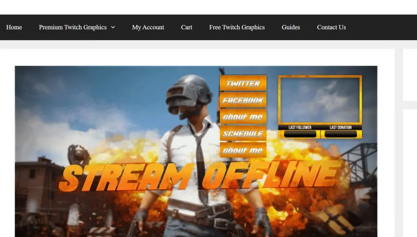This screenshot has width=417, height=237.
Task: Select the Schedule panel in the overlay graphic
Action: coord(243,133)
